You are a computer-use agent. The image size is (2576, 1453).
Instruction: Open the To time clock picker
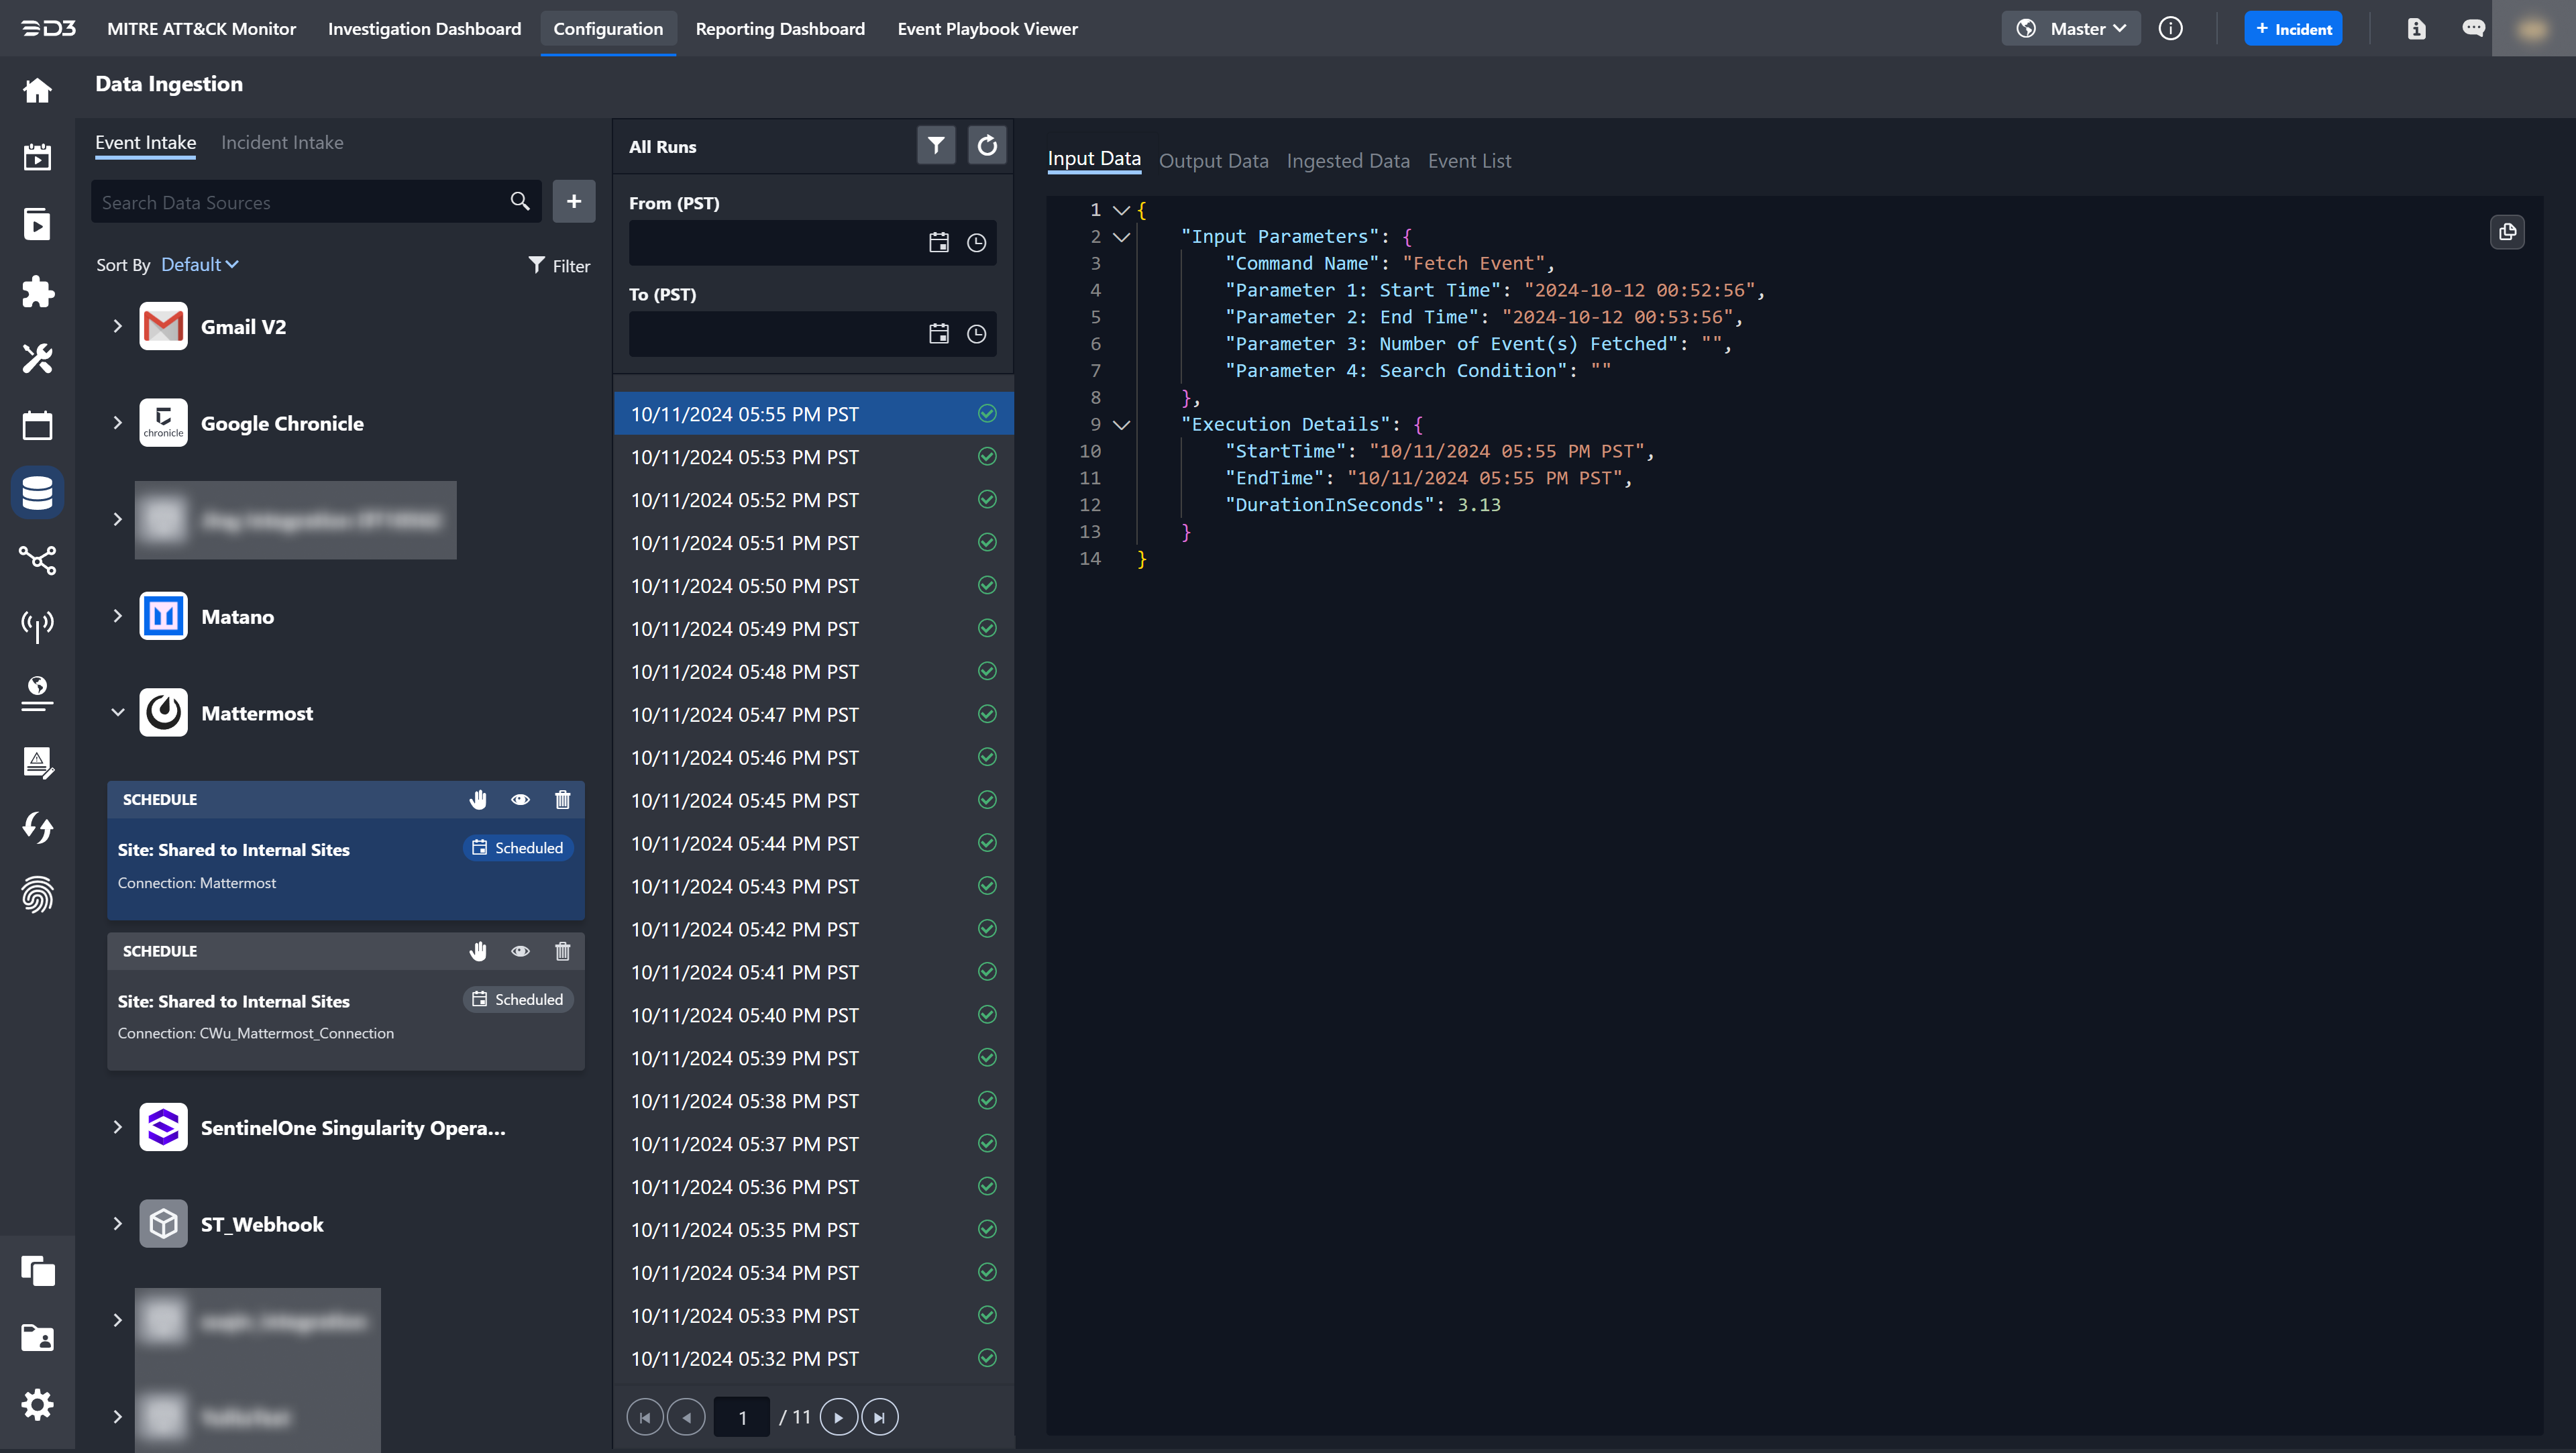click(x=976, y=334)
